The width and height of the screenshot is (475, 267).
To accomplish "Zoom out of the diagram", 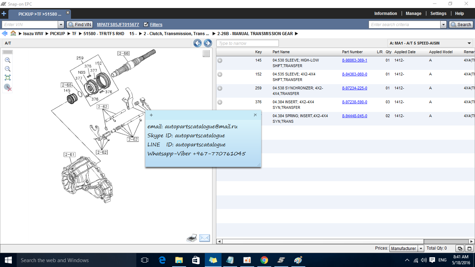I will [8, 69].
